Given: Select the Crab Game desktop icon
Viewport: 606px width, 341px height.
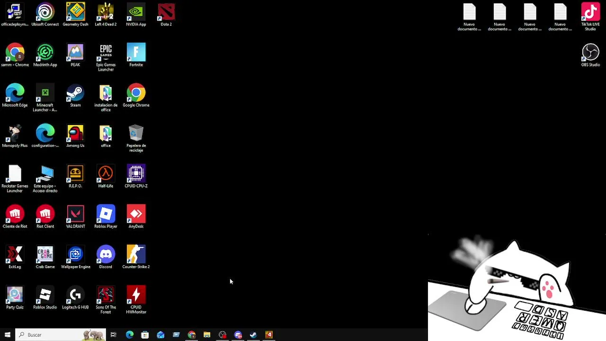Looking at the screenshot, I should pyautogui.click(x=45, y=258).
